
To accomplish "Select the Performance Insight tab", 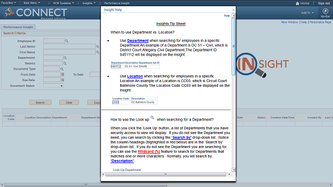I will coord(18,27).
